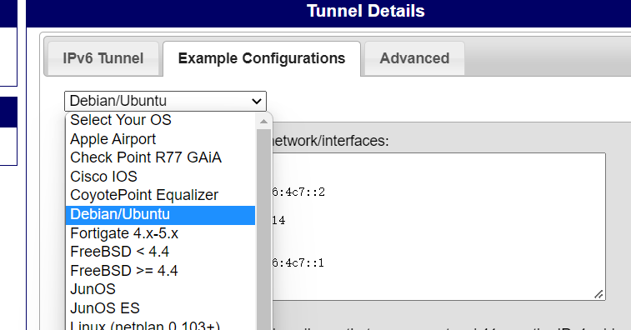631x330 pixels.
Task: Select Linux (netplan 0.103+) option
Action: (x=161, y=324)
